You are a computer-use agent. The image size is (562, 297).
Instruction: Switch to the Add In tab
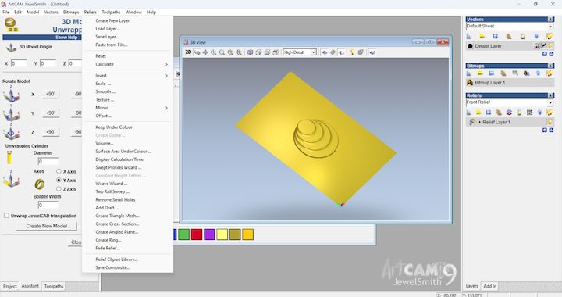[x=489, y=286]
